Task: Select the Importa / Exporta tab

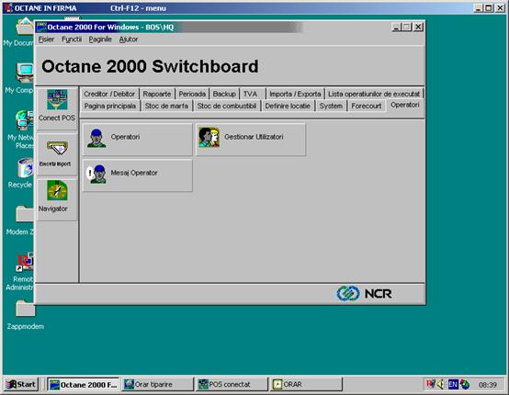Action: [x=295, y=94]
